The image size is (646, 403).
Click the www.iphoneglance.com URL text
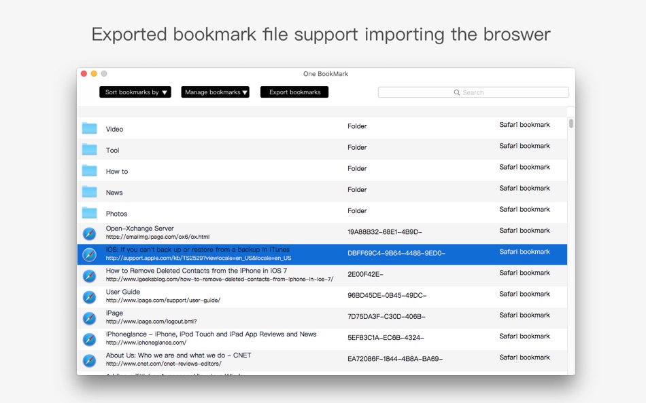click(146, 343)
